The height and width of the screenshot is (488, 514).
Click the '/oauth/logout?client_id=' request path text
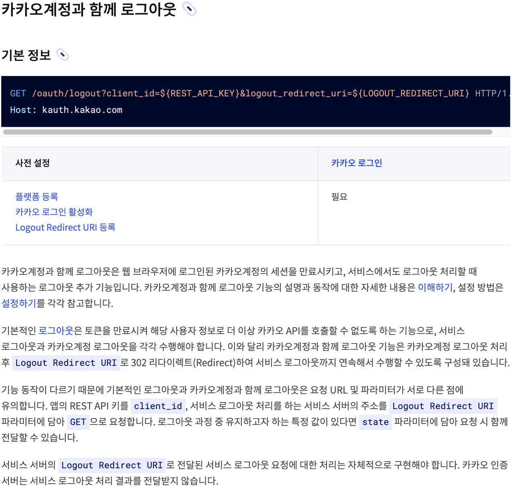pyautogui.click(x=96, y=94)
